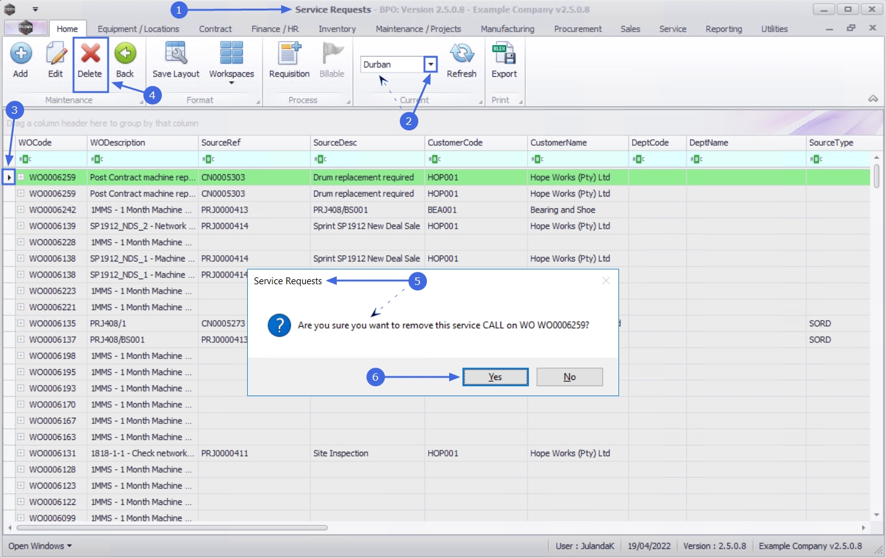Viewport: 886px width, 558px height.
Task: Click the Requisition icon
Action: coord(289,54)
